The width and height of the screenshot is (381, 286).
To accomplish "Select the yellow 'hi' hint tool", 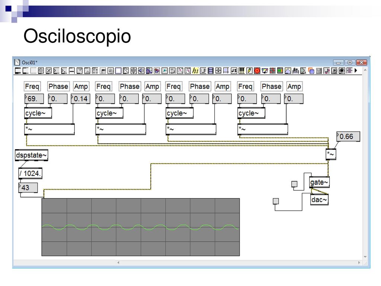I will (x=195, y=71).
